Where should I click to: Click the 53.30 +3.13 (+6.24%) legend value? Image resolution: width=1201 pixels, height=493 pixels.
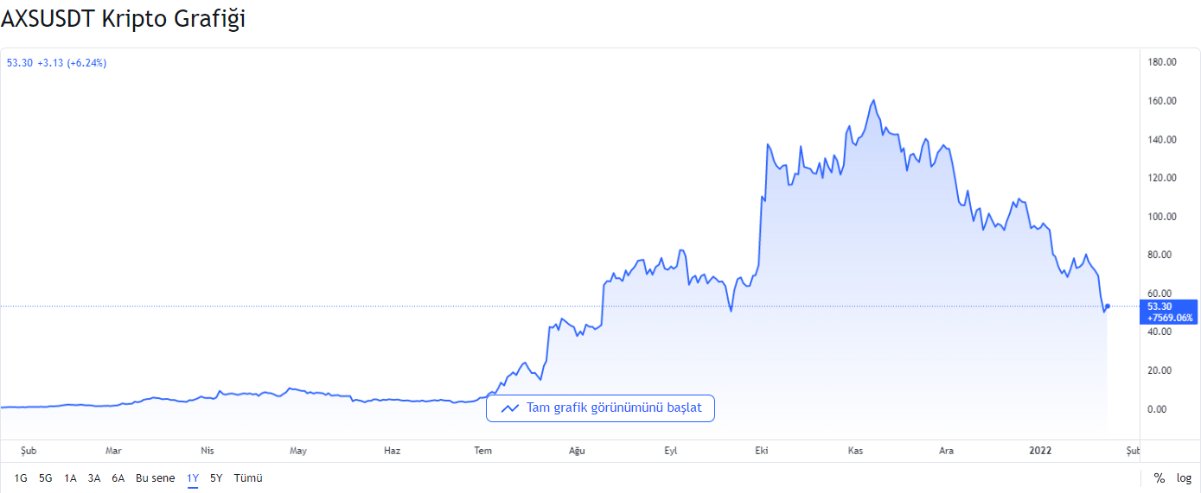[x=57, y=63]
